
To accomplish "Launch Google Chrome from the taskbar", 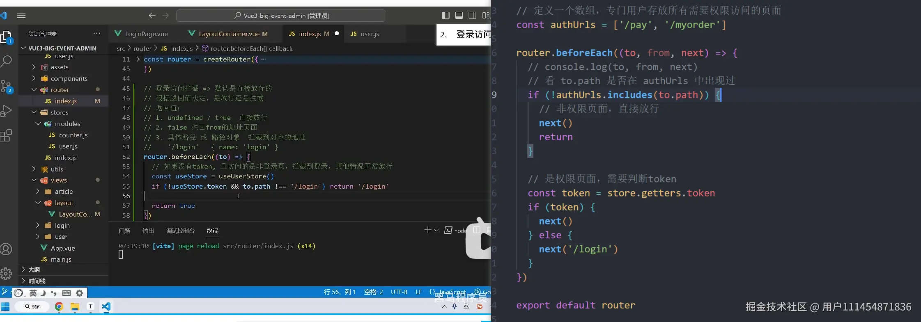I will point(59,306).
